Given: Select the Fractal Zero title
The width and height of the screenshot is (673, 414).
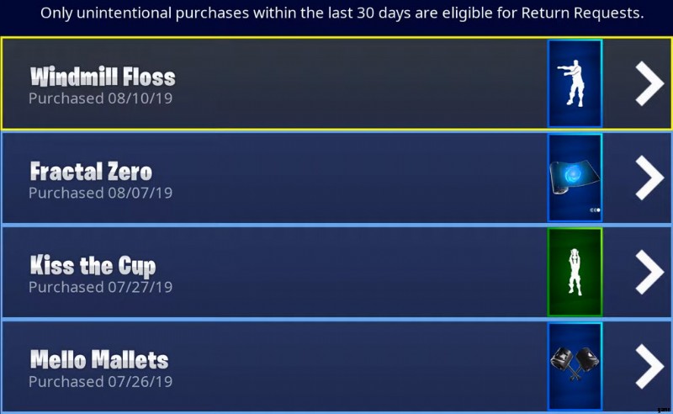Looking at the screenshot, I should tap(91, 172).
